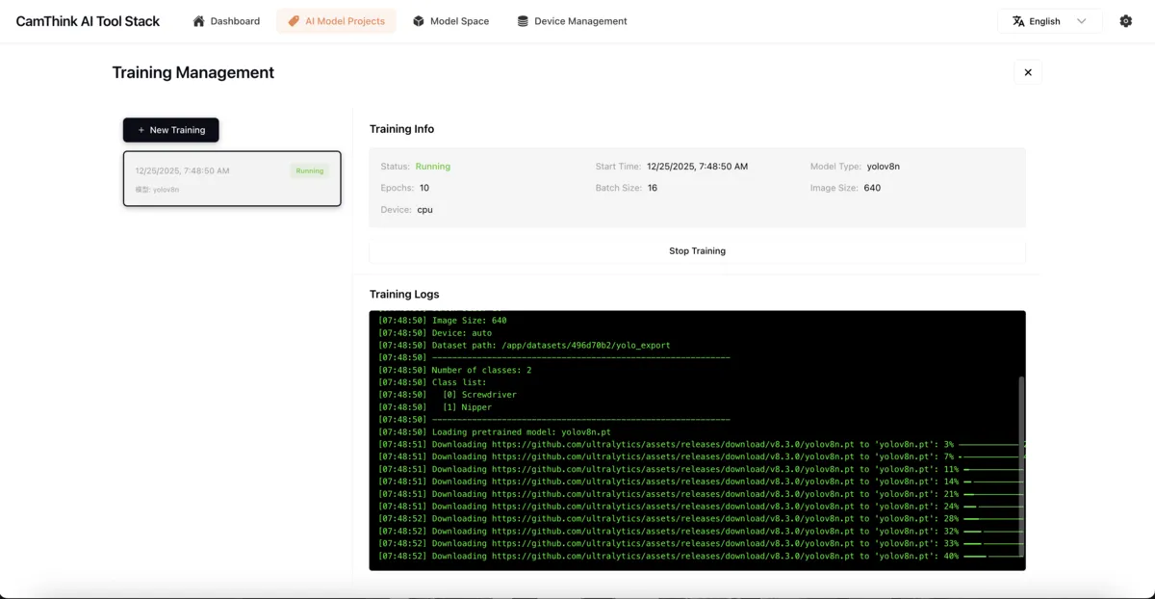Screen dimensions: 1155x599
Task: Click the Training Info heading
Action: (401, 129)
